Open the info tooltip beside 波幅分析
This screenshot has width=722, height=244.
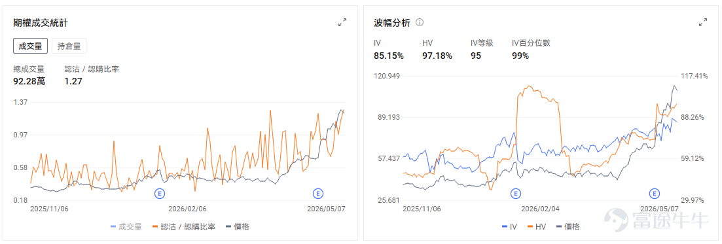coord(420,22)
